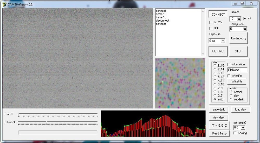This screenshot has width=260, height=143.
Task: Click the main camera image preview
Action: (x=78, y=58)
